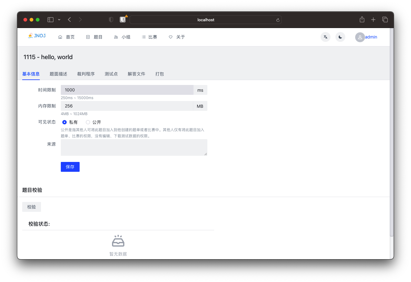Open a new tab with plus icon
Viewport: 411px width, 282px height.
373,20
